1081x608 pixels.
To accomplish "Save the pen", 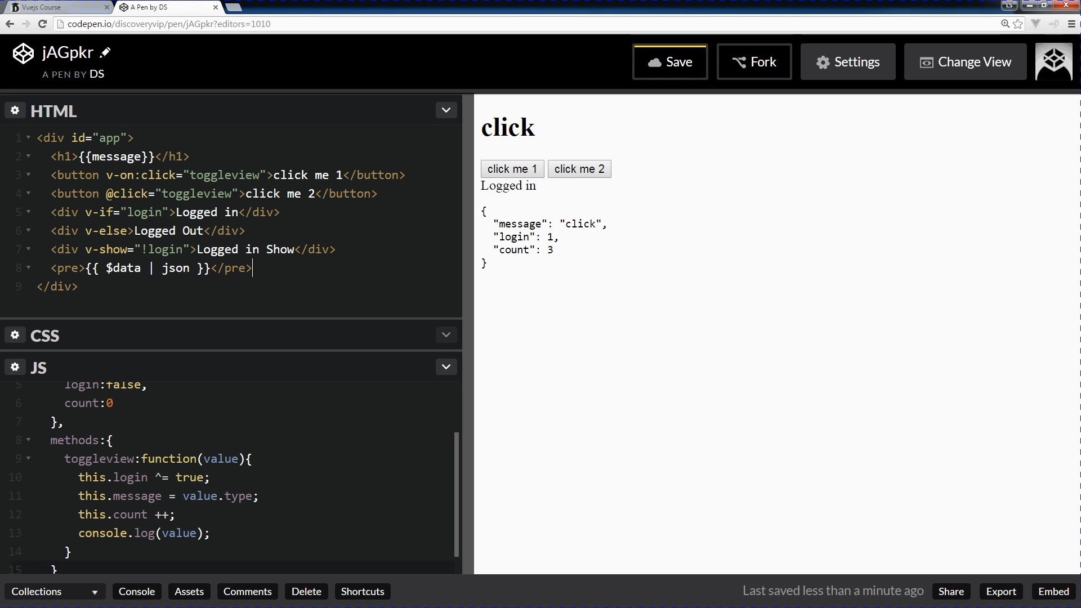I will point(669,62).
